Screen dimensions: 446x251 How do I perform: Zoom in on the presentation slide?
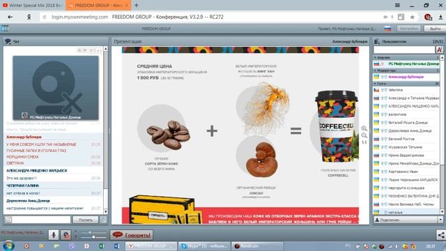[364, 128]
